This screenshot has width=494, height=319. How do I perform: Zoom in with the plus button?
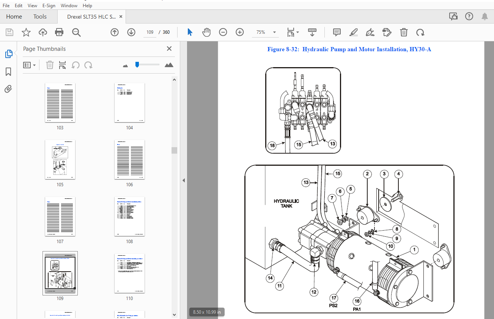tap(240, 32)
